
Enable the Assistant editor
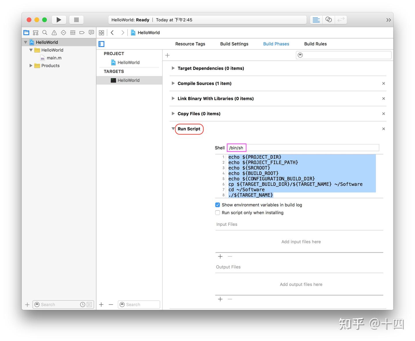(x=329, y=20)
